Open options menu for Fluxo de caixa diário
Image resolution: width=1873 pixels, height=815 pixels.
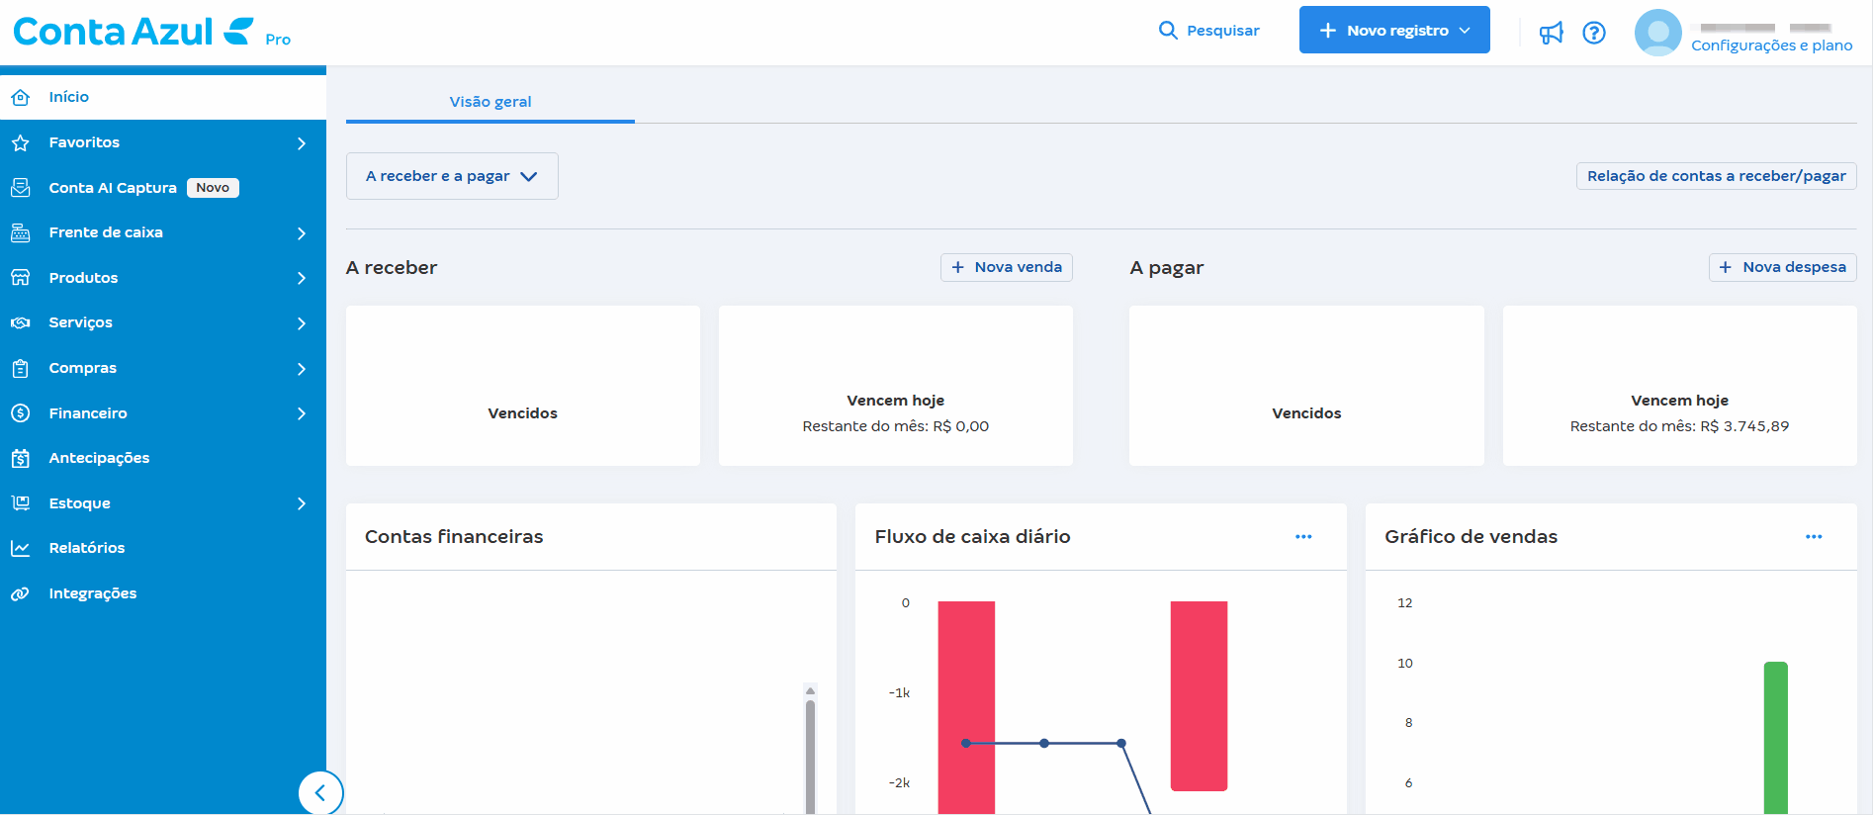pos(1303,537)
